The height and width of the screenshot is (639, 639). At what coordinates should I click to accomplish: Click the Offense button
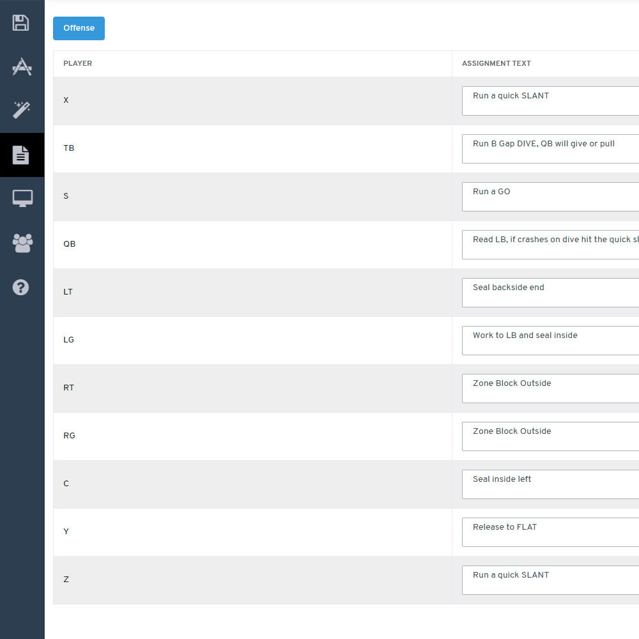(79, 28)
